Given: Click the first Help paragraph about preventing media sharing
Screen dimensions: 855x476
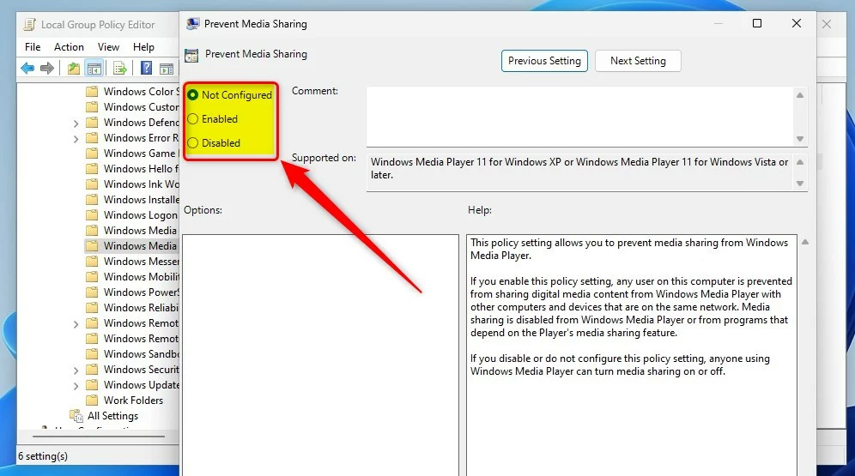Looking at the screenshot, I should coord(629,249).
